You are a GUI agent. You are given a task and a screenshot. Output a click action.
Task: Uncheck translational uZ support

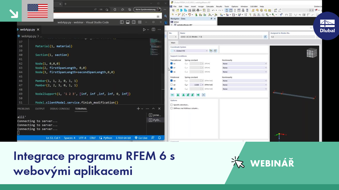pos(171,72)
